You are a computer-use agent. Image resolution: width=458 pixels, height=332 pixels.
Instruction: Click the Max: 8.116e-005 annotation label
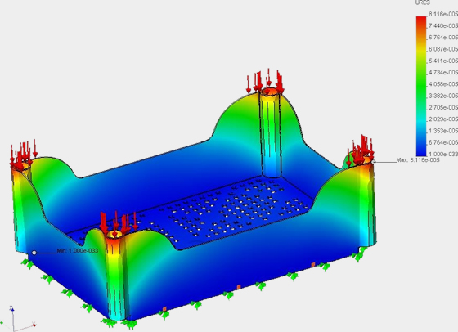(x=418, y=160)
